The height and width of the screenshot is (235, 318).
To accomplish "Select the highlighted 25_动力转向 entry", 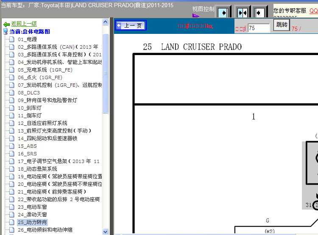I will pos(32,222).
